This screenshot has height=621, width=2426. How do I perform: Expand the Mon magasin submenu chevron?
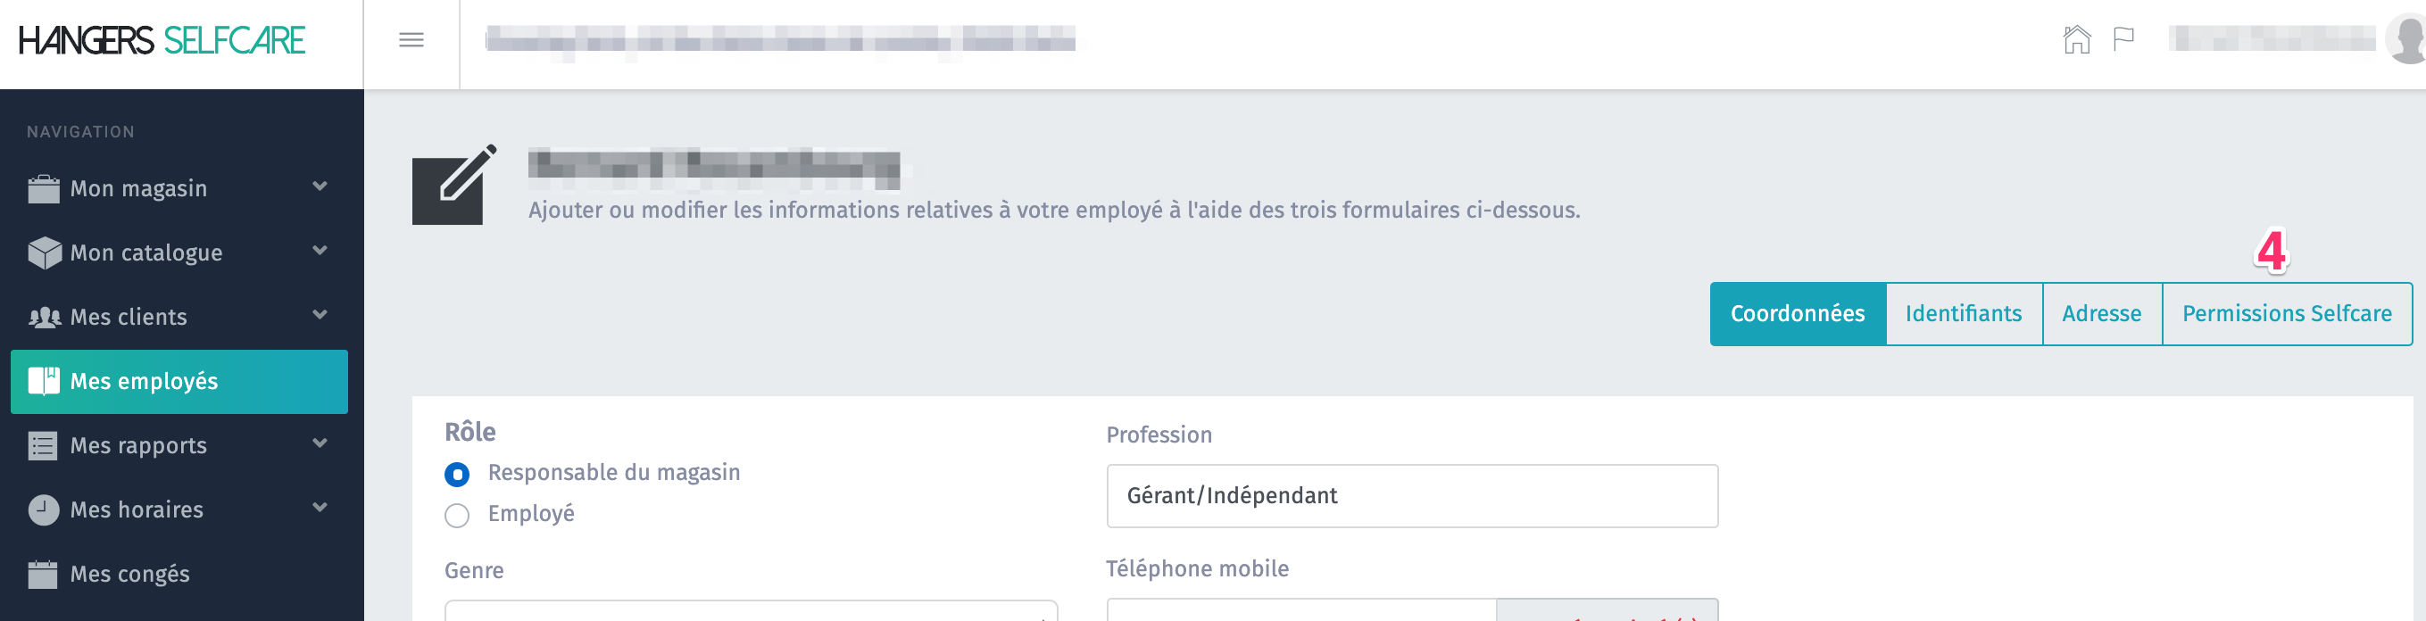320,186
